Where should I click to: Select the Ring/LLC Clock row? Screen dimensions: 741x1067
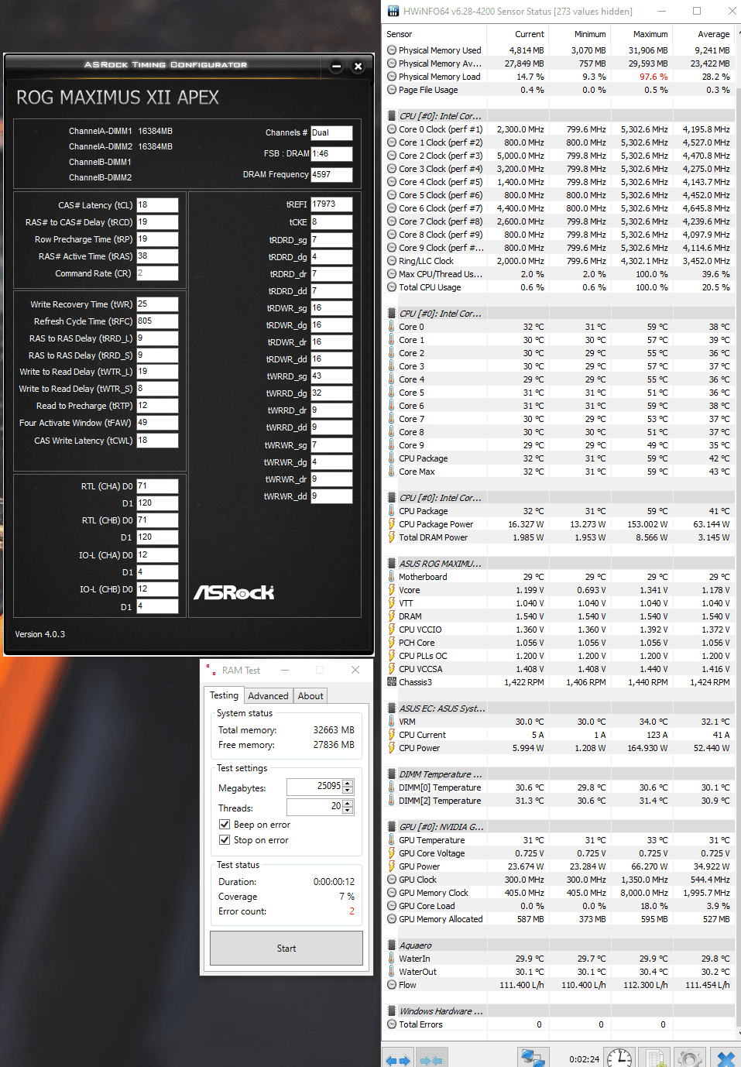(x=559, y=261)
